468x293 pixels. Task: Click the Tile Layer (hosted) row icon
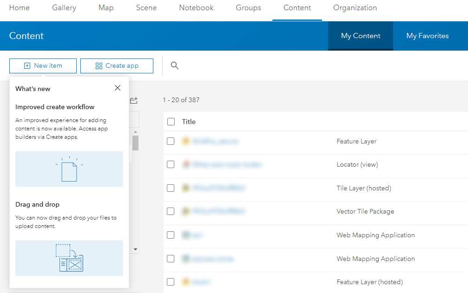point(186,188)
